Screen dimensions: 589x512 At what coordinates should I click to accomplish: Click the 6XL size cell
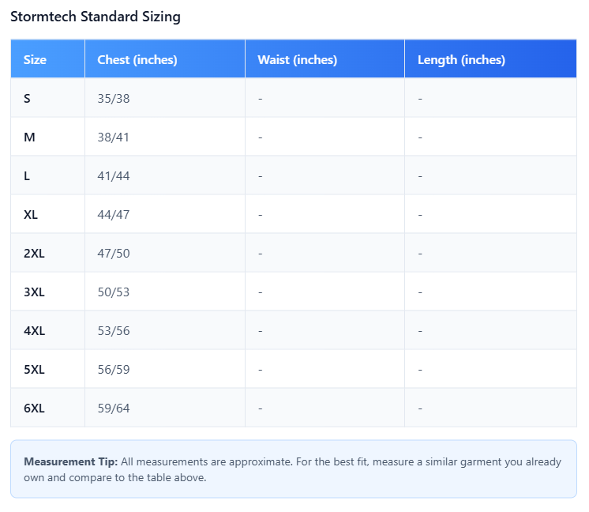point(47,408)
